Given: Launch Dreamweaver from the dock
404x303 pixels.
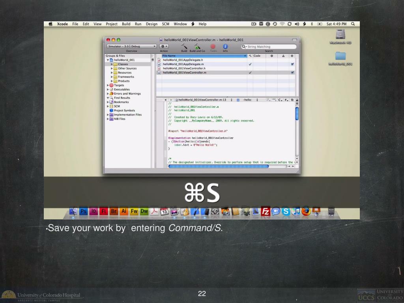Looking at the screenshot, I should (144, 211).
